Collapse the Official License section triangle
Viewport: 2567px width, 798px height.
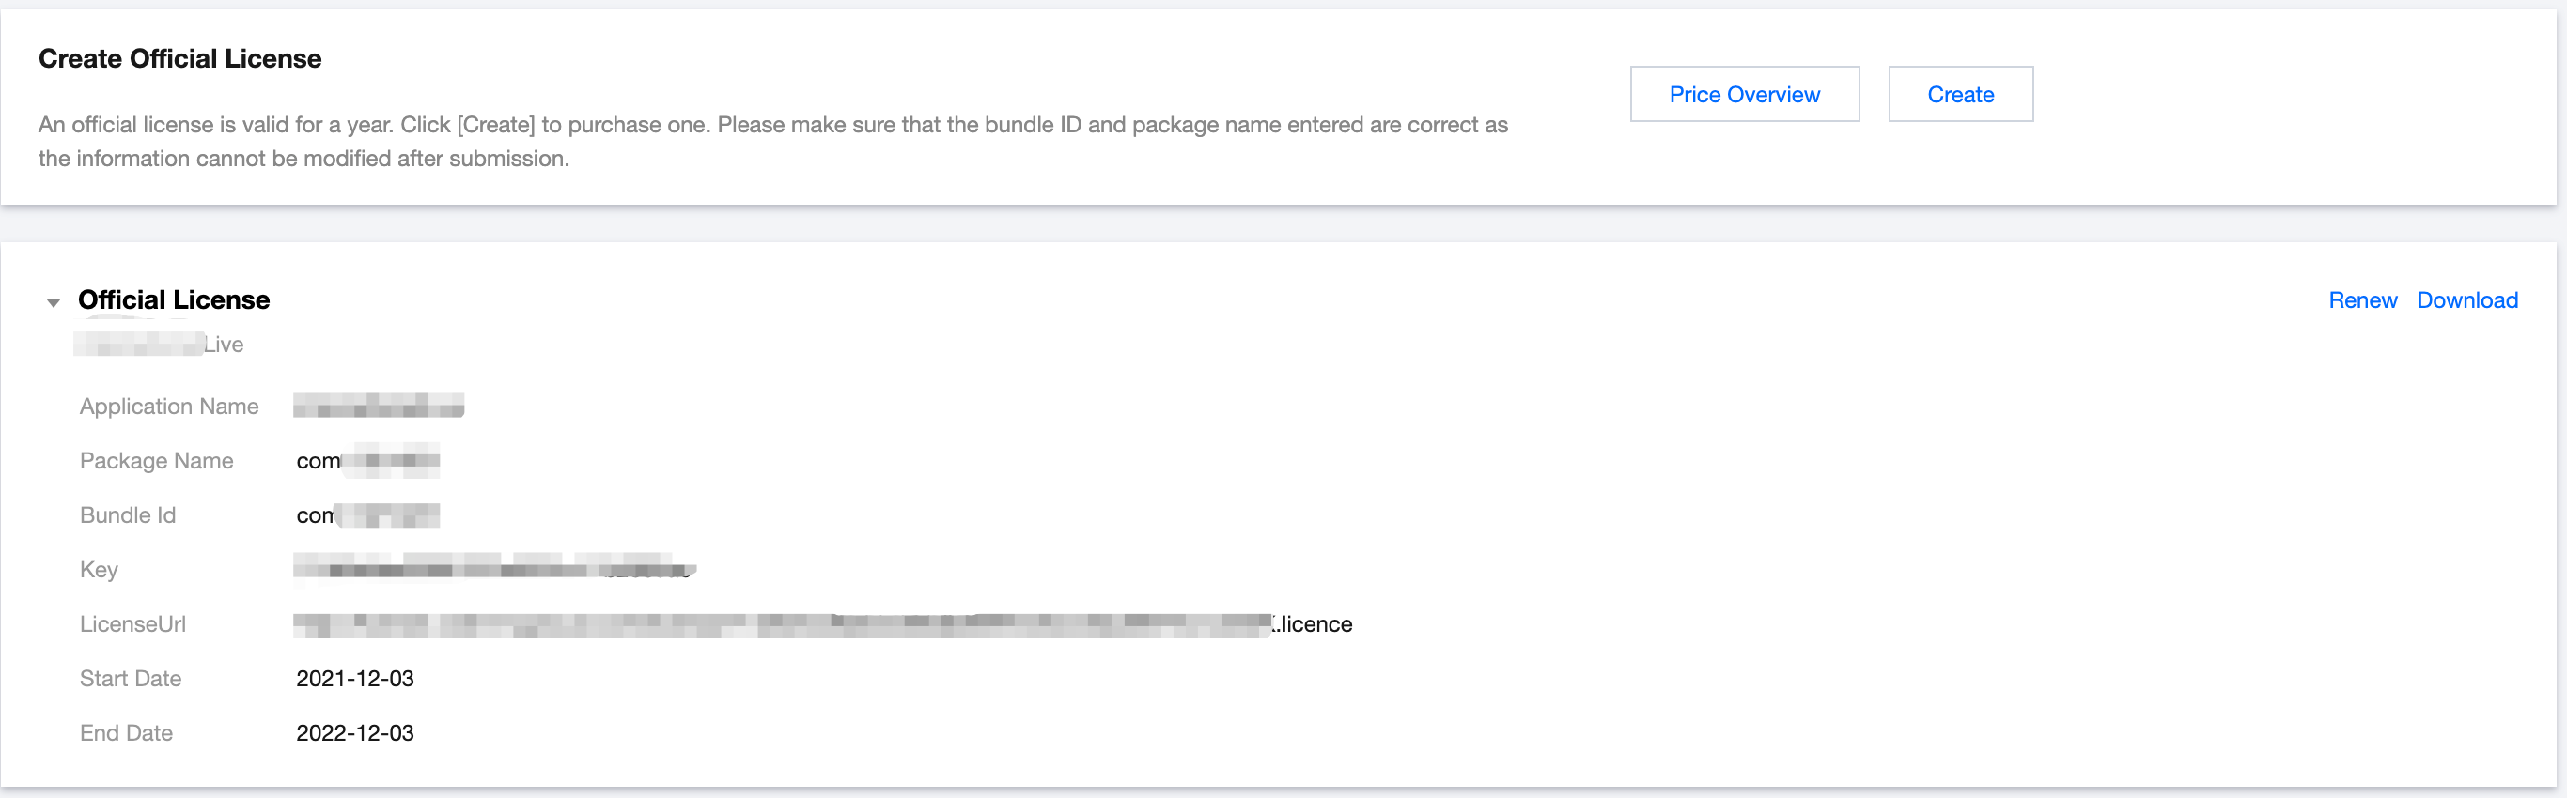(54, 302)
